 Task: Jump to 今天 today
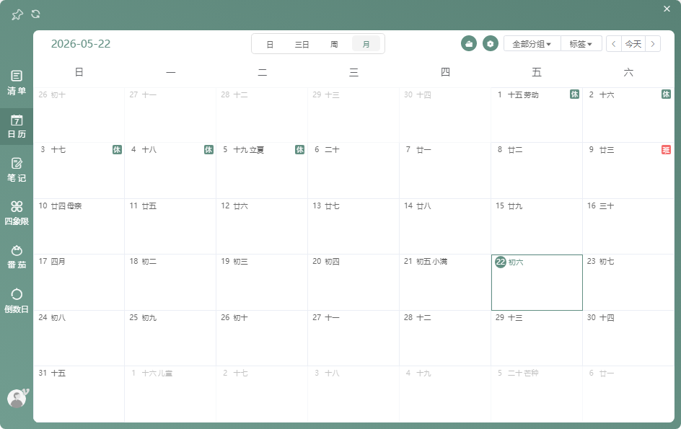tap(633, 44)
